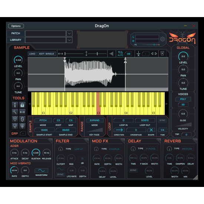Select the double-note pick tool
This screenshot has height=204, width=204.
22,126
